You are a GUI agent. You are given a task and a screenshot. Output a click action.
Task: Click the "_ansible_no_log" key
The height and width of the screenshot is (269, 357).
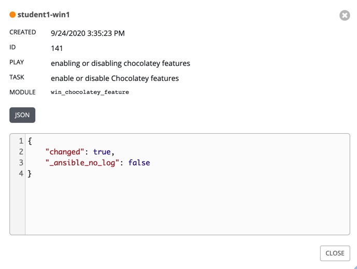(x=84, y=163)
